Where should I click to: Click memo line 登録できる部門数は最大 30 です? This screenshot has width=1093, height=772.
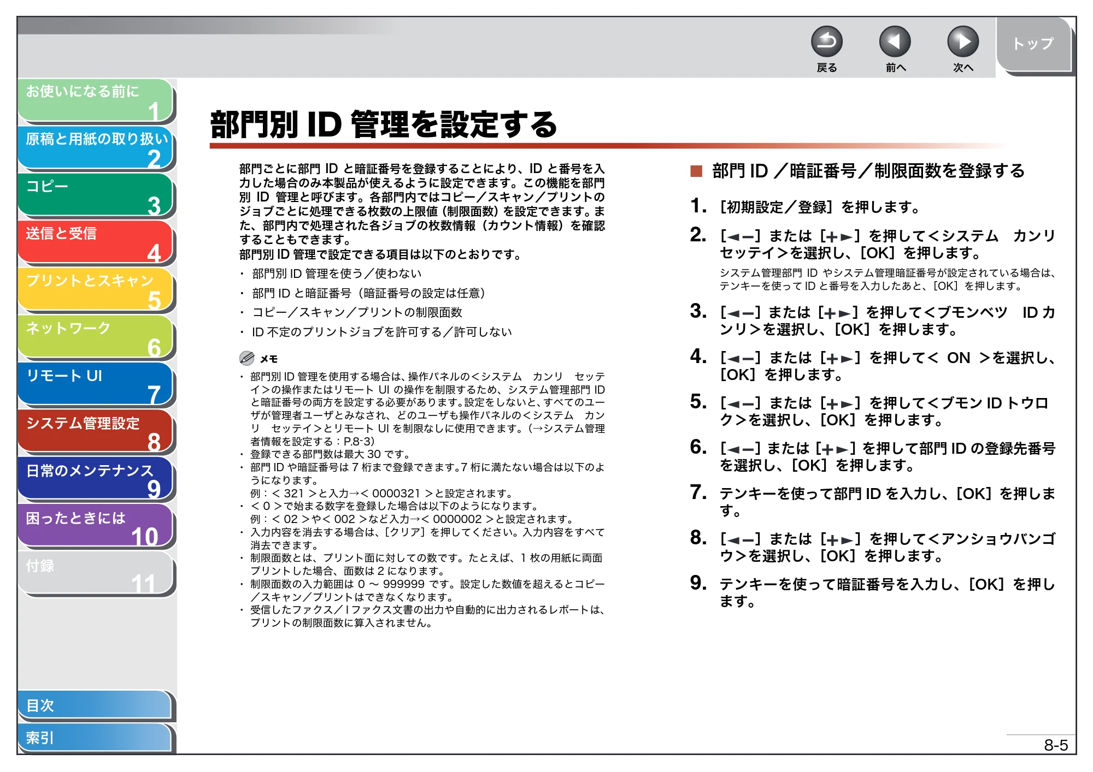[x=330, y=454]
